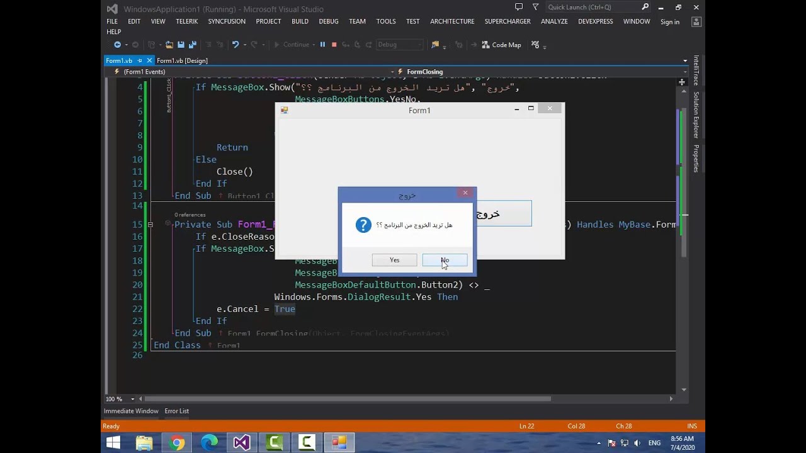Click the split-editor plus icon
This screenshot has width=806, height=453.
pyautogui.click(x=682, y=82)
